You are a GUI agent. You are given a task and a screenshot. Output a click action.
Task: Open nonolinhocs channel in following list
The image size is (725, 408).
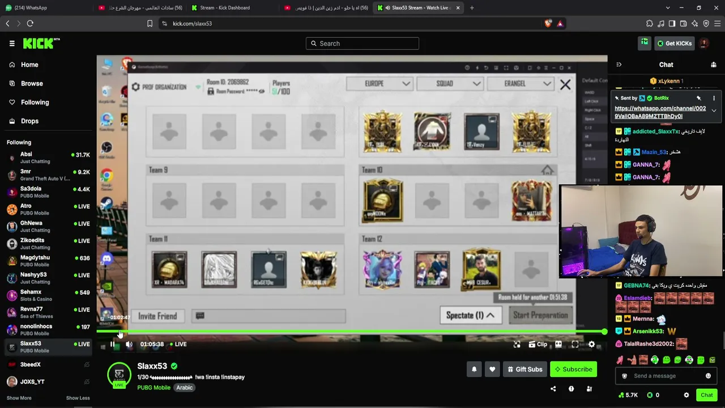[x=48, y=330]
